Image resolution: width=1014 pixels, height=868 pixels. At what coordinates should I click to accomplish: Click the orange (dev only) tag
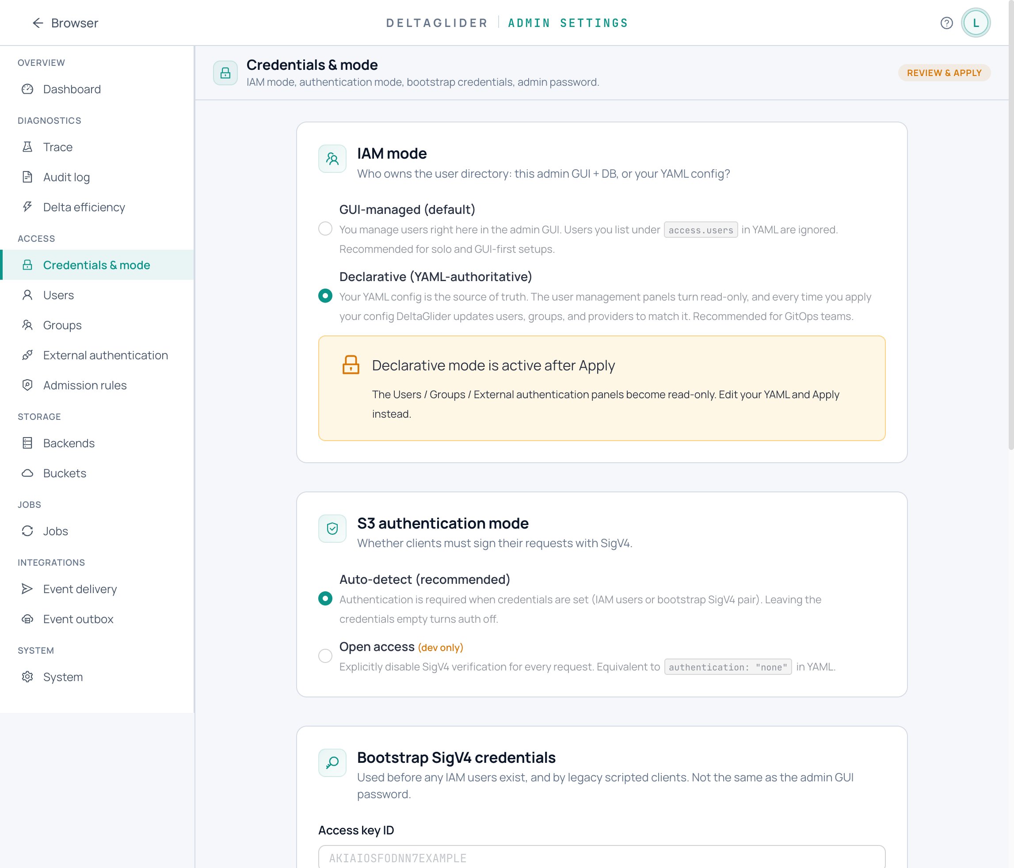click(440, 647)
